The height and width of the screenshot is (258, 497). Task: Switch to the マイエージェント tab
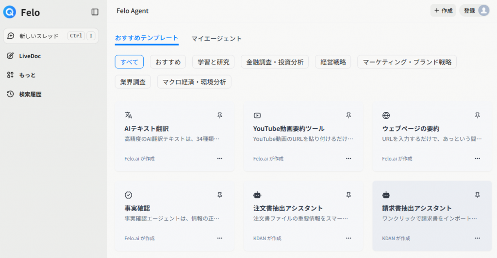[x=216, y=39]
